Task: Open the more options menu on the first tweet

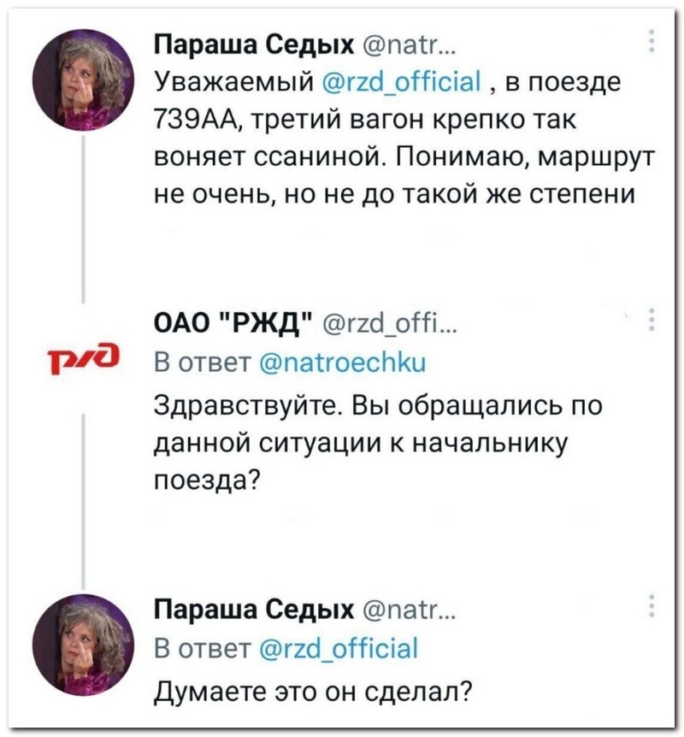Action: click(x=652, y=41)
